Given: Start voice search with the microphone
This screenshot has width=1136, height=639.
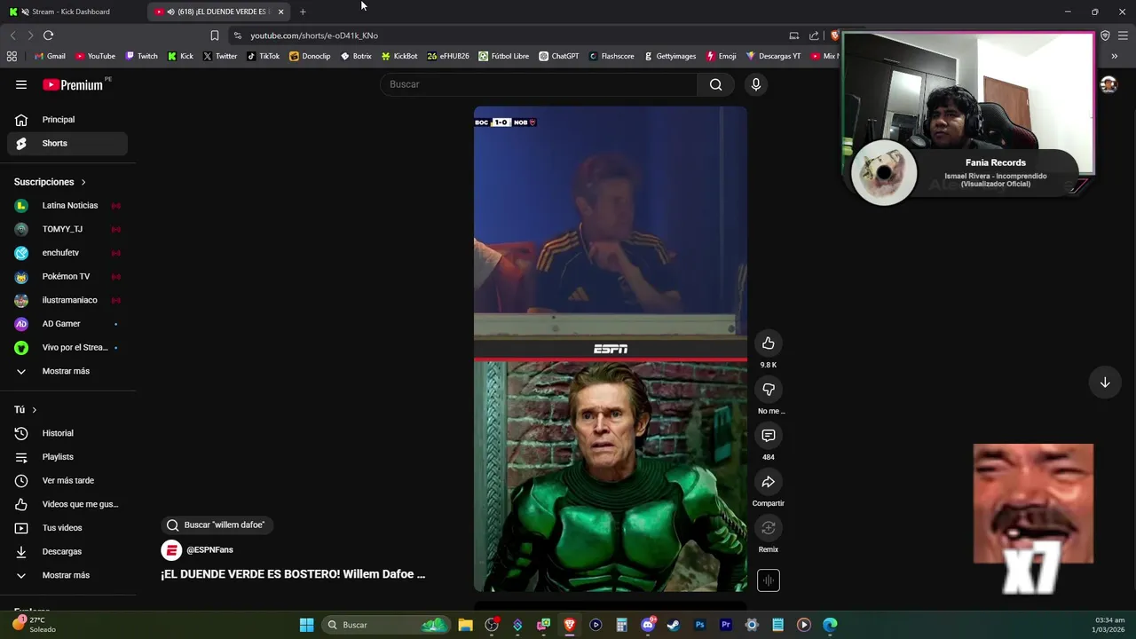Looking at the screenshot, I should click(756, 84).
